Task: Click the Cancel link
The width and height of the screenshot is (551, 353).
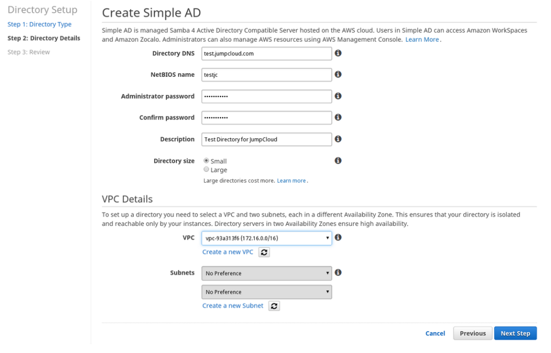Action: [435, 333]
